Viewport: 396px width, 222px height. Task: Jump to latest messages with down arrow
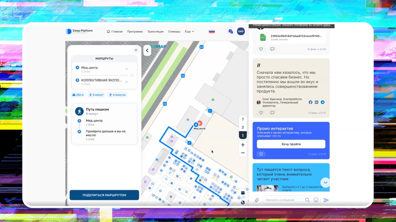pos(325,183)
